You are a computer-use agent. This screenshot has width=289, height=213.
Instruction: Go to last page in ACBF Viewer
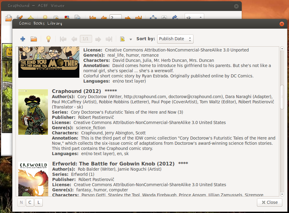pos(139,17)
